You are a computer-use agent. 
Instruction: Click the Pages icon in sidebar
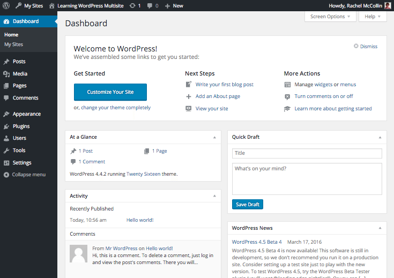click(x=6, y=86)
